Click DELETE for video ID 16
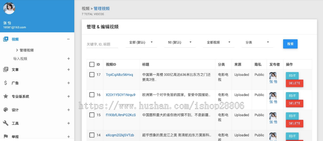 click(295, 103)
